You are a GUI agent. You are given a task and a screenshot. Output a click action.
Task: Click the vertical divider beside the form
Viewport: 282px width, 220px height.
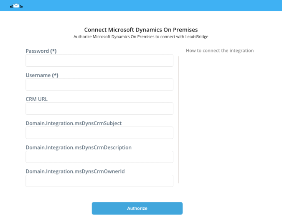coord(178,119)
